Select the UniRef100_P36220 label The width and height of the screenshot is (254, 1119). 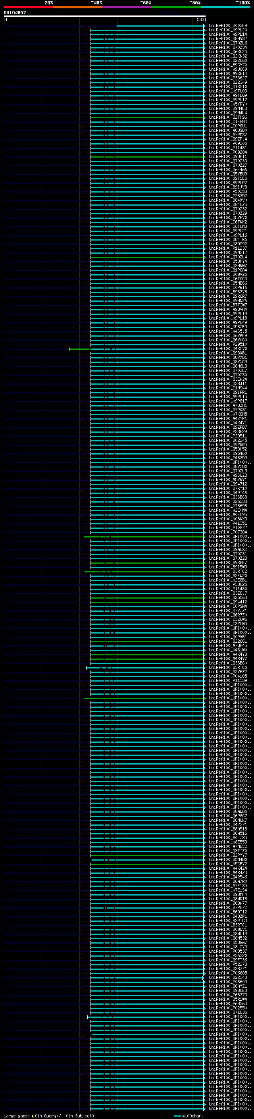227,955
